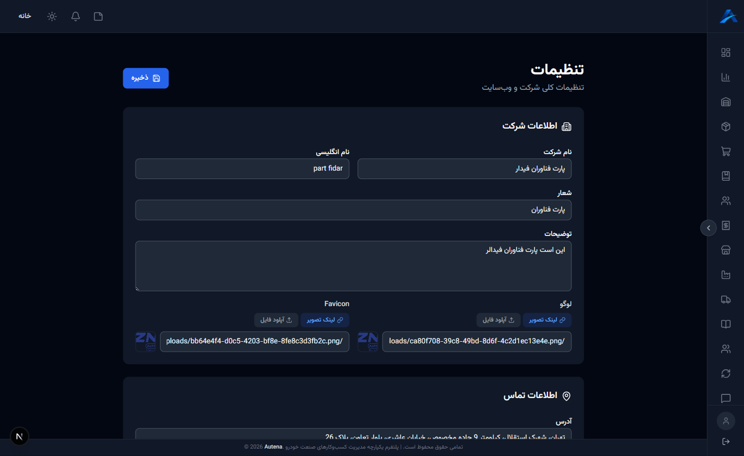This screenshot has width=744, height=456.
Task: Click the تنظیمات page heading
Action: 557,70
